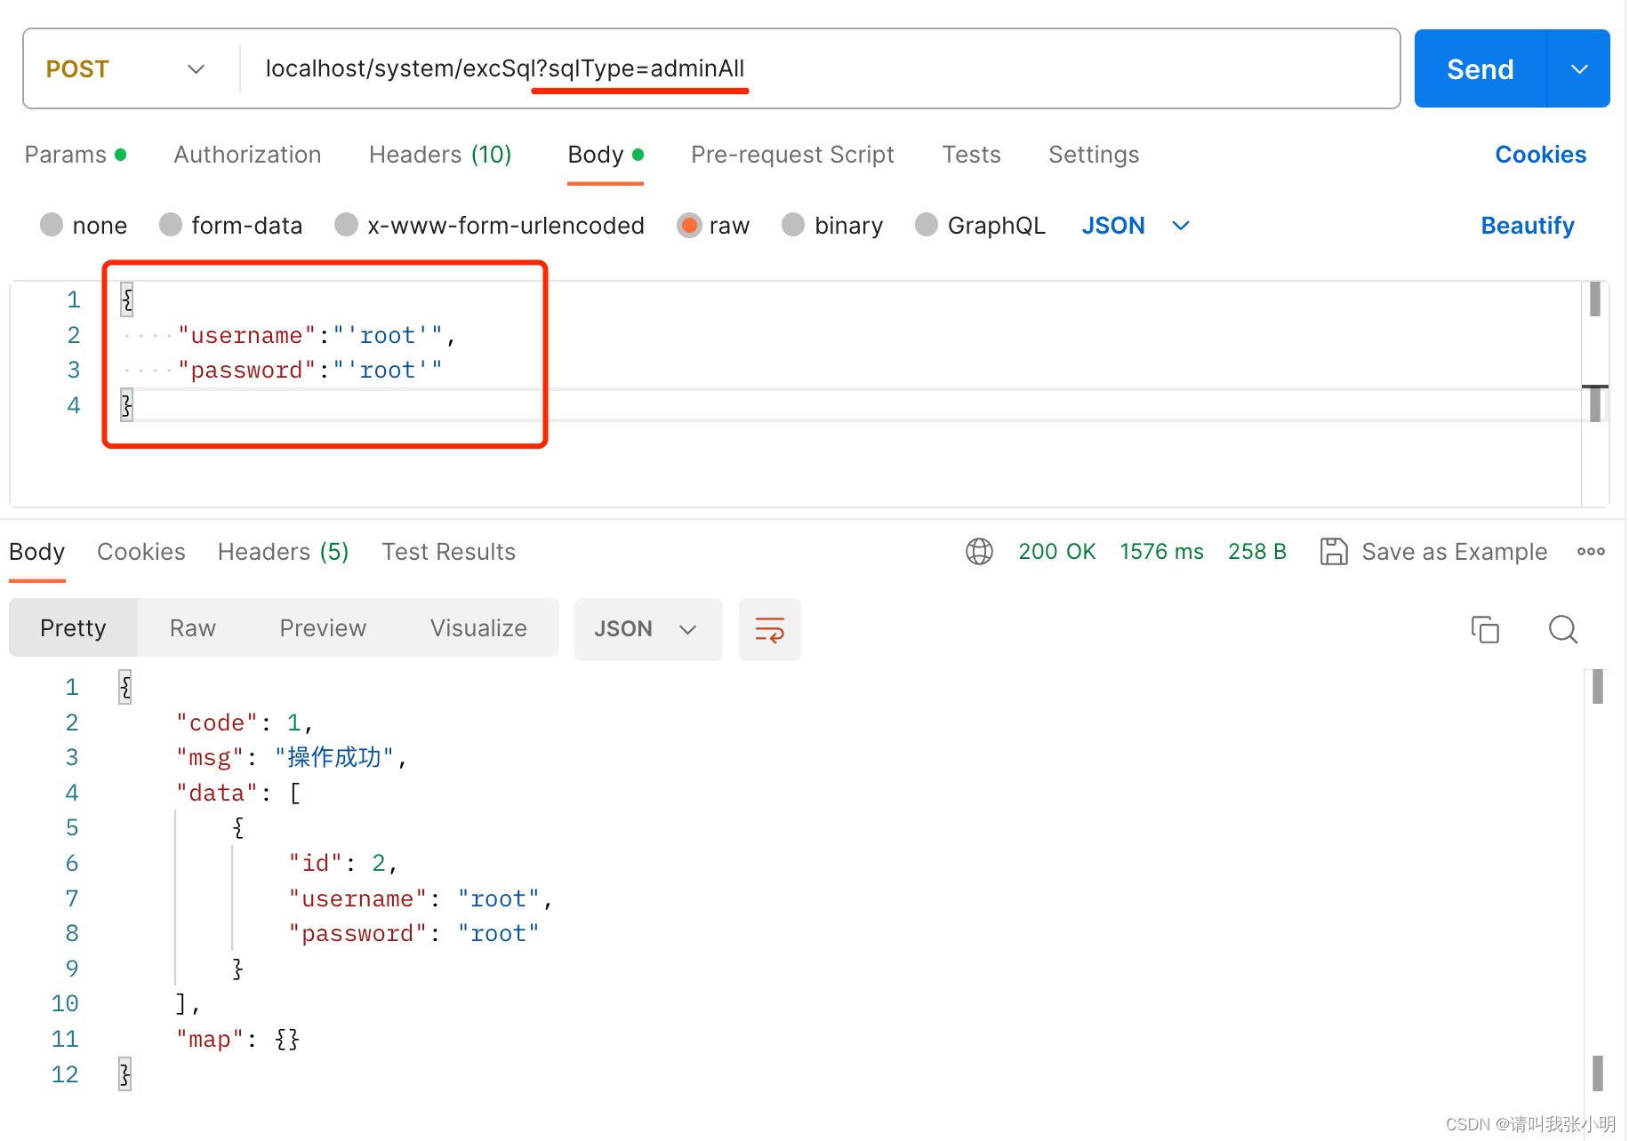
Task: Select the Visualize response view
Action: 478,628
